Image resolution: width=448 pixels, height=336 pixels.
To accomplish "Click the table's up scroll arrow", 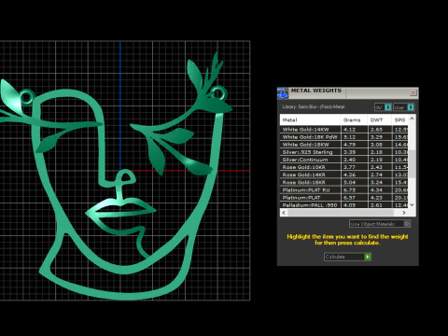I will (412, 119).
